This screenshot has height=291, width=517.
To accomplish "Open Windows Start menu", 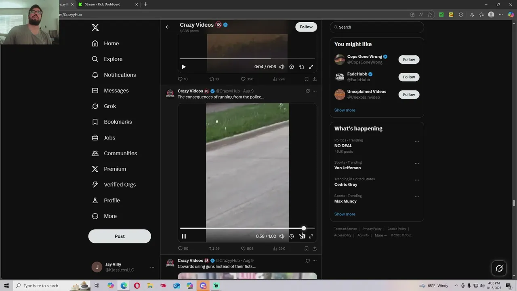I will coord(6,286).
